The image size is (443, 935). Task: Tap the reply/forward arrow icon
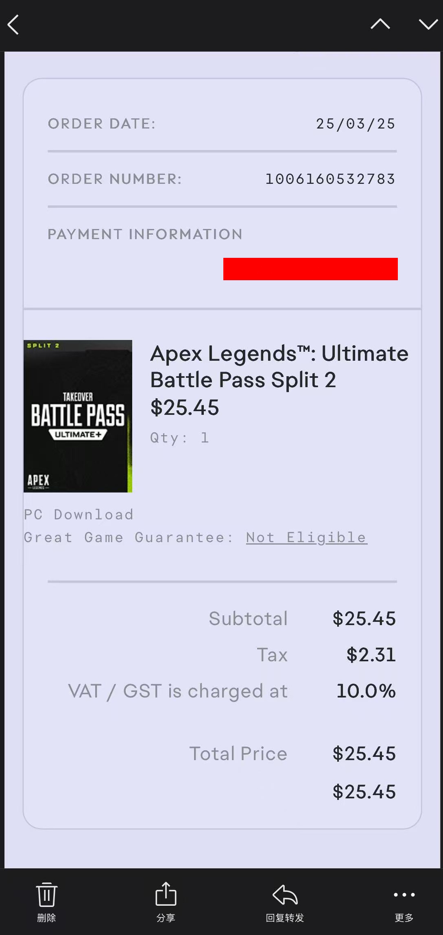tap(285, 895)
